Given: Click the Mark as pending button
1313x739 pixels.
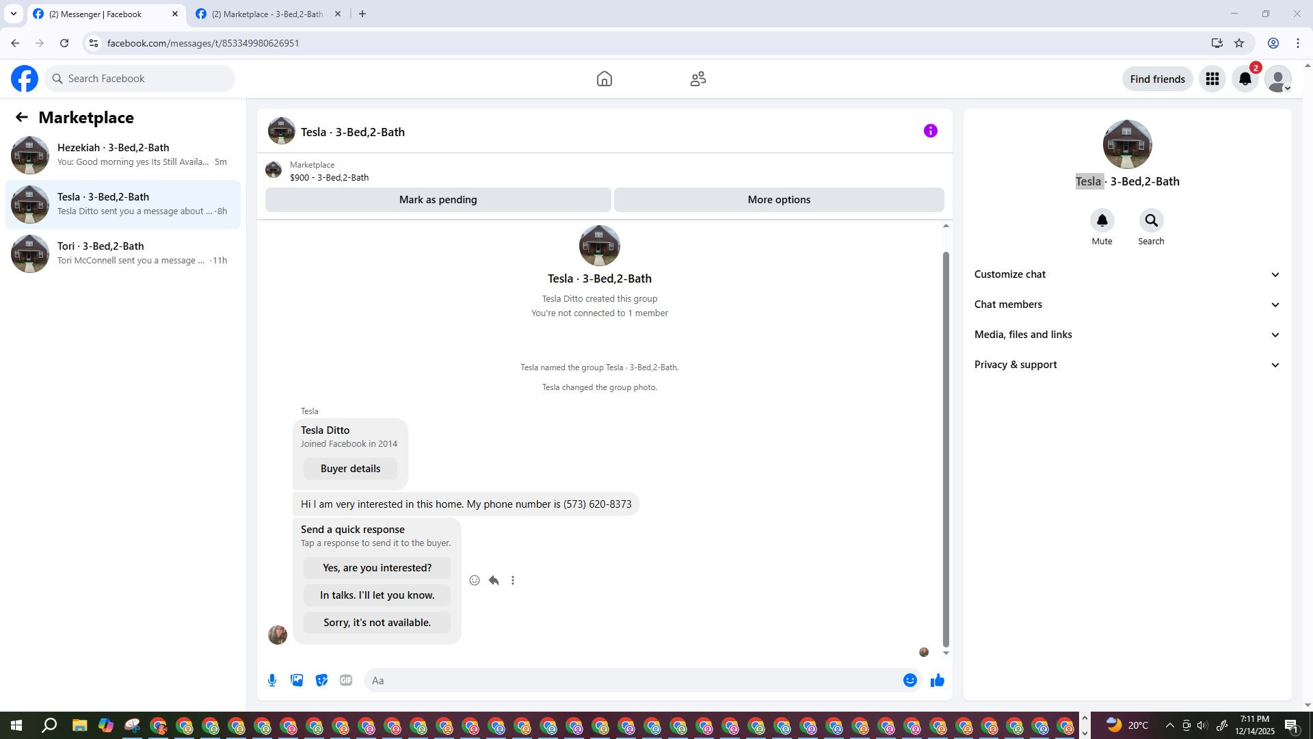Looking at the screenshot, I should [438, 200].
